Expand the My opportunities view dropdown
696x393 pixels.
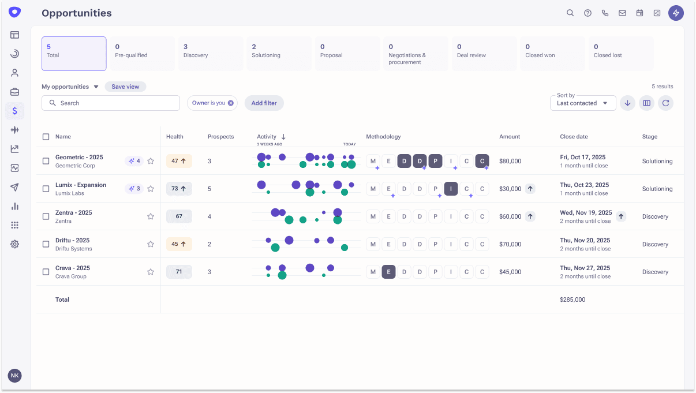point(96,87)
